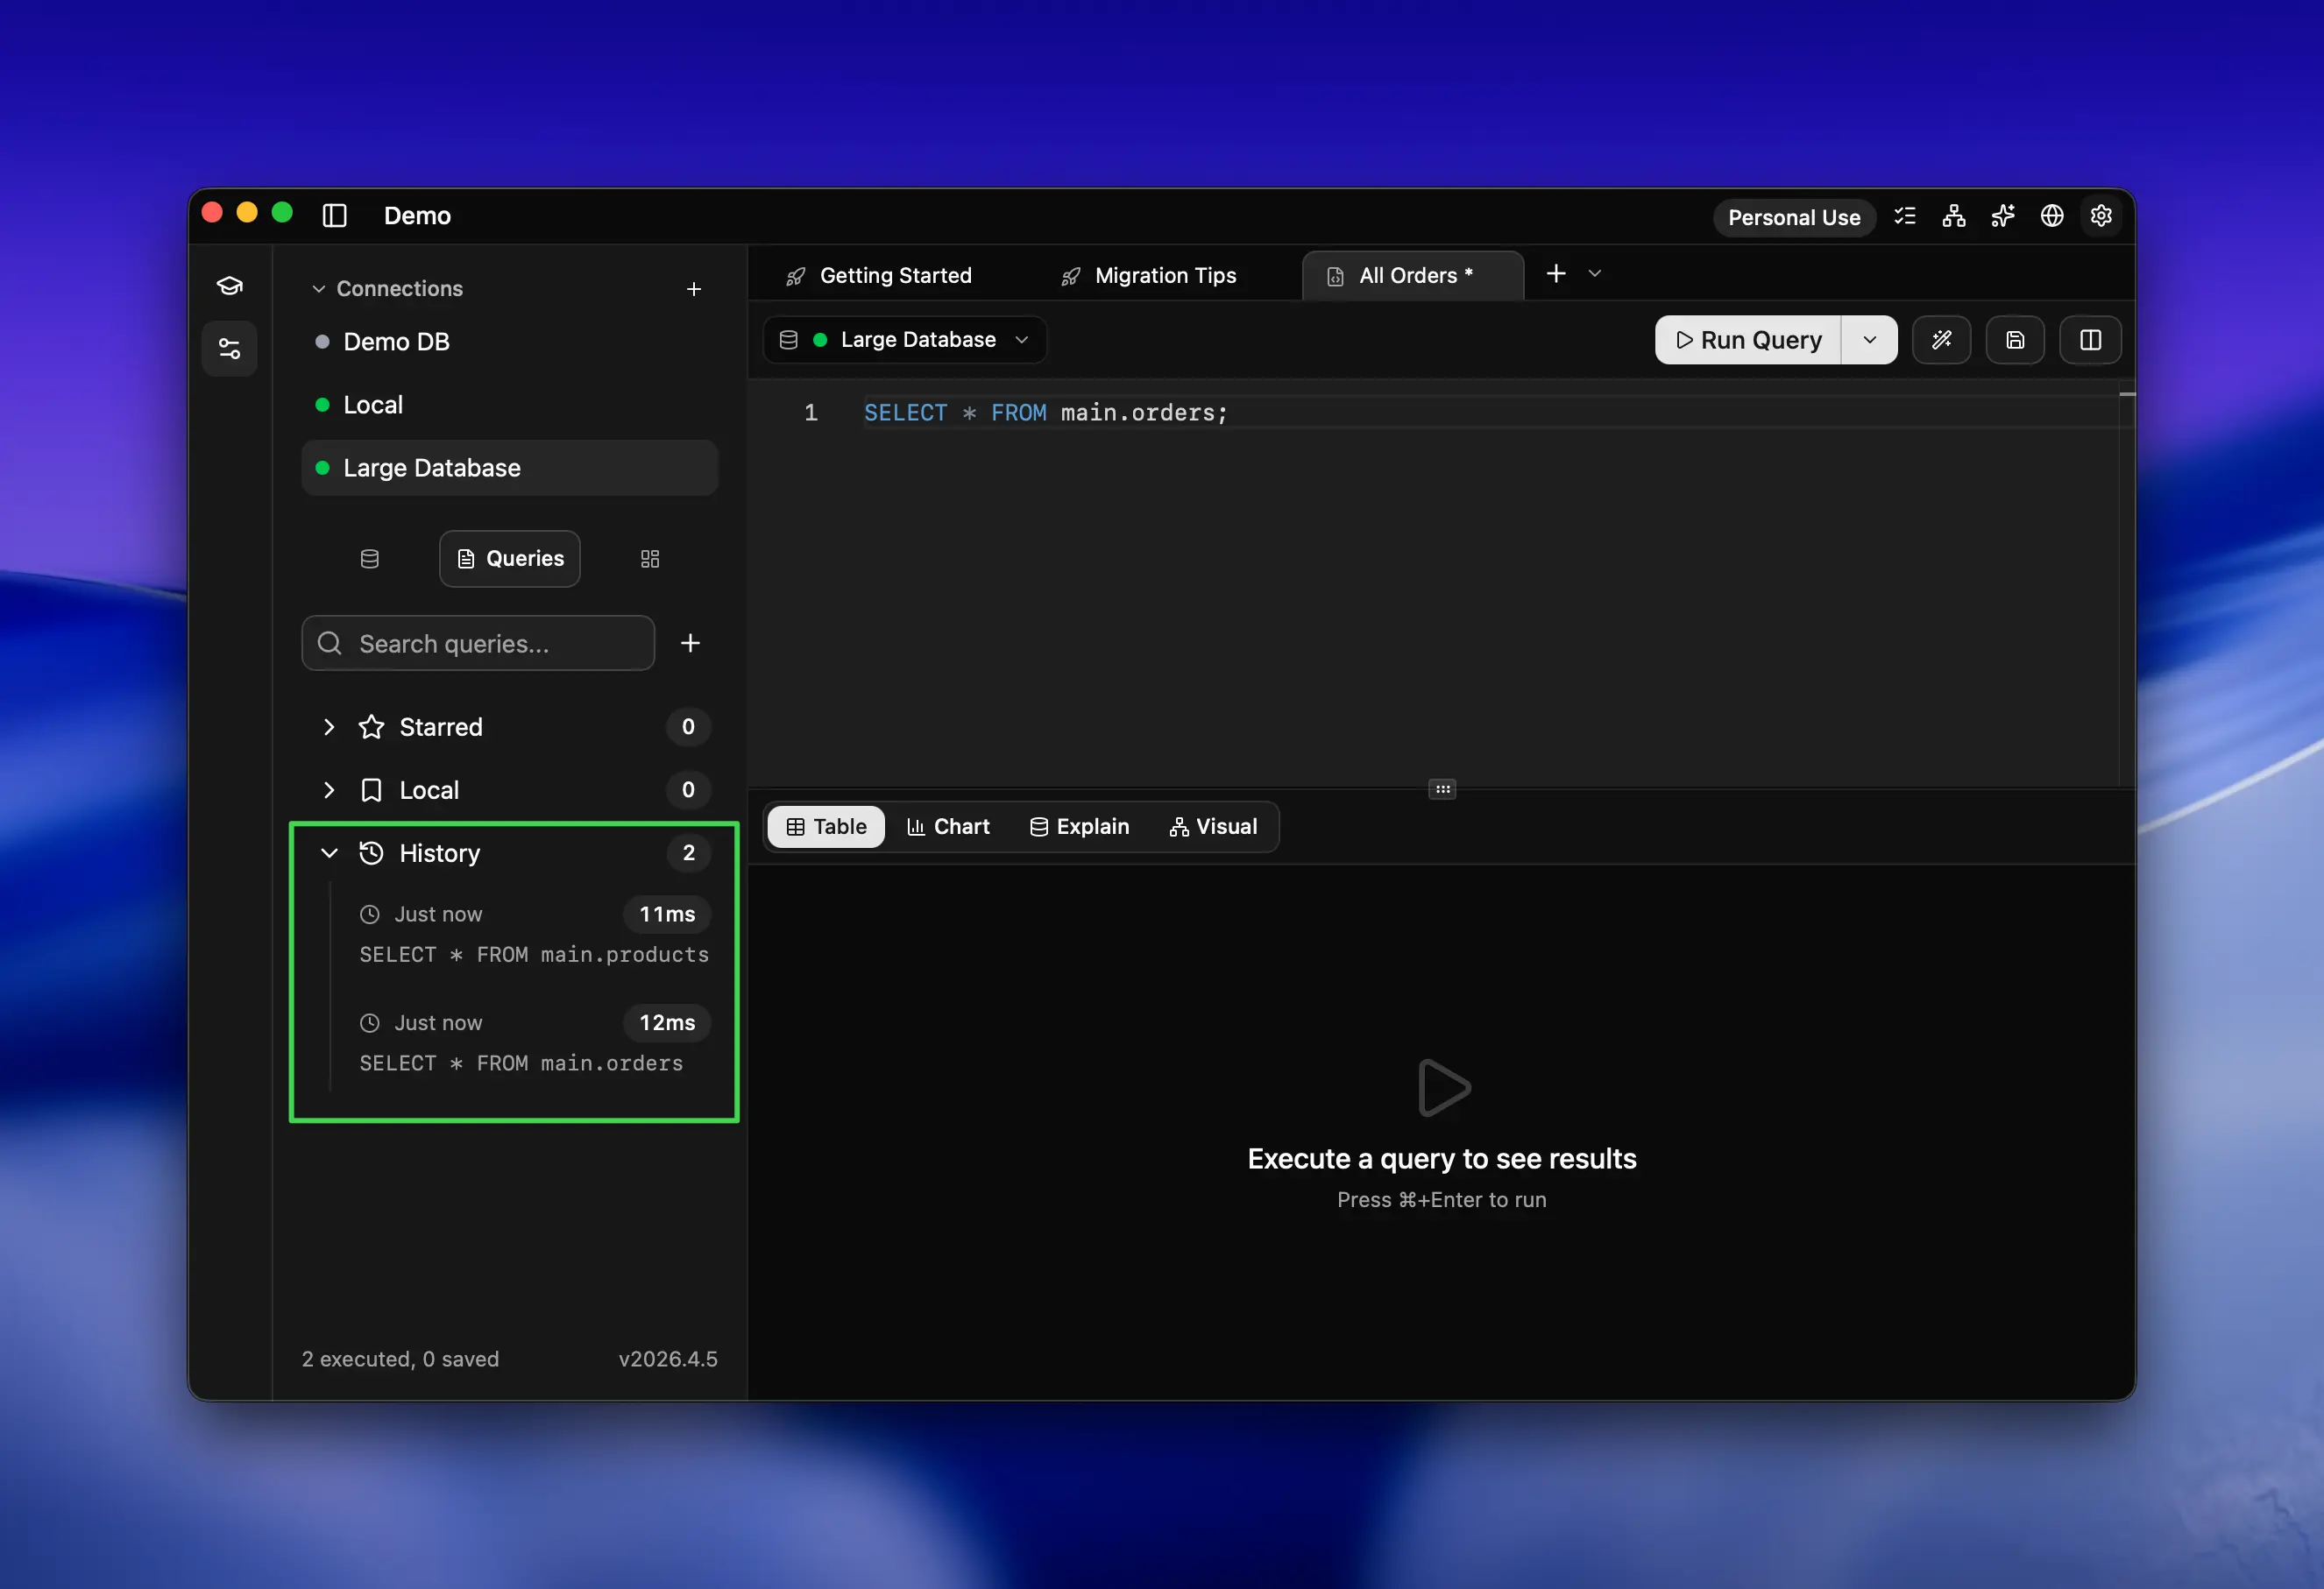The image size is (2324, 1589).
Task: Switch to the database tables view icon
Action: pos(370,559)
